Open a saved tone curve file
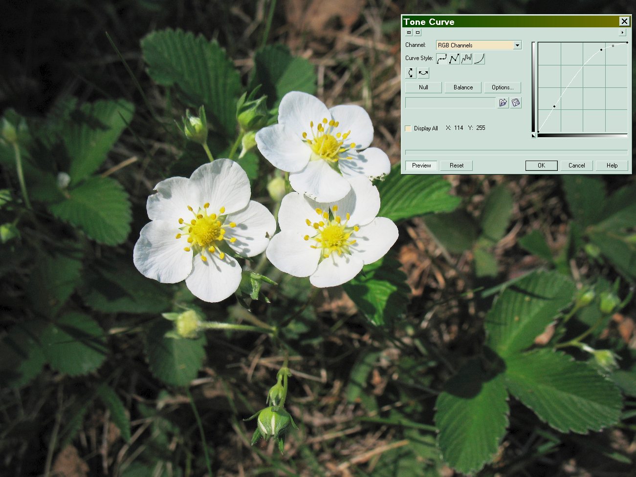The width and height of the screenshot is (636, 477). 503,103
